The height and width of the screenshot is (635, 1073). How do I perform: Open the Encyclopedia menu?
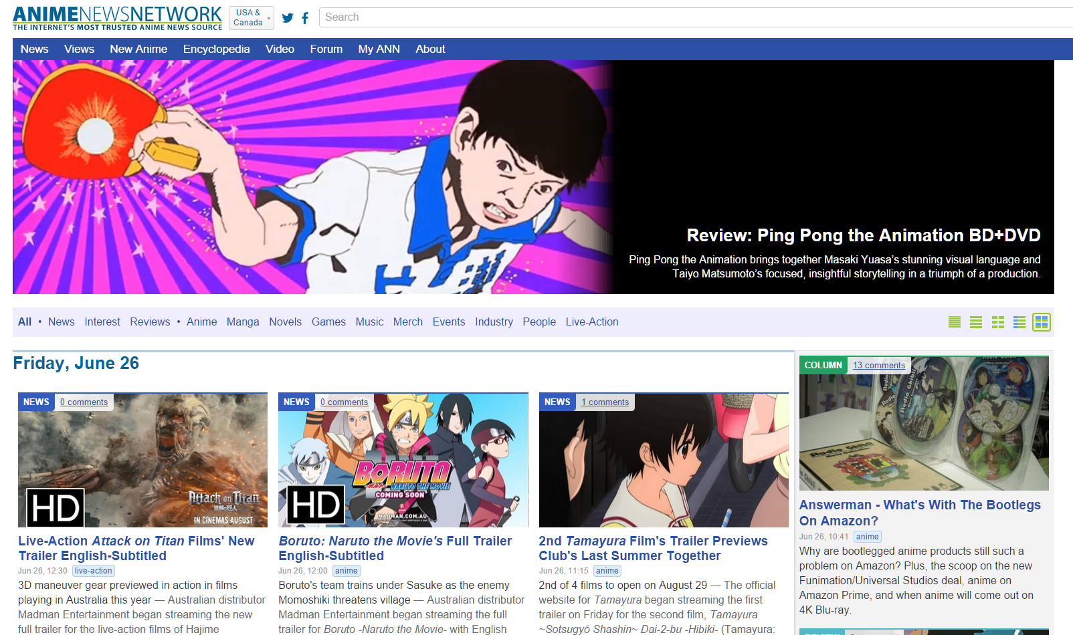point(216,49)
